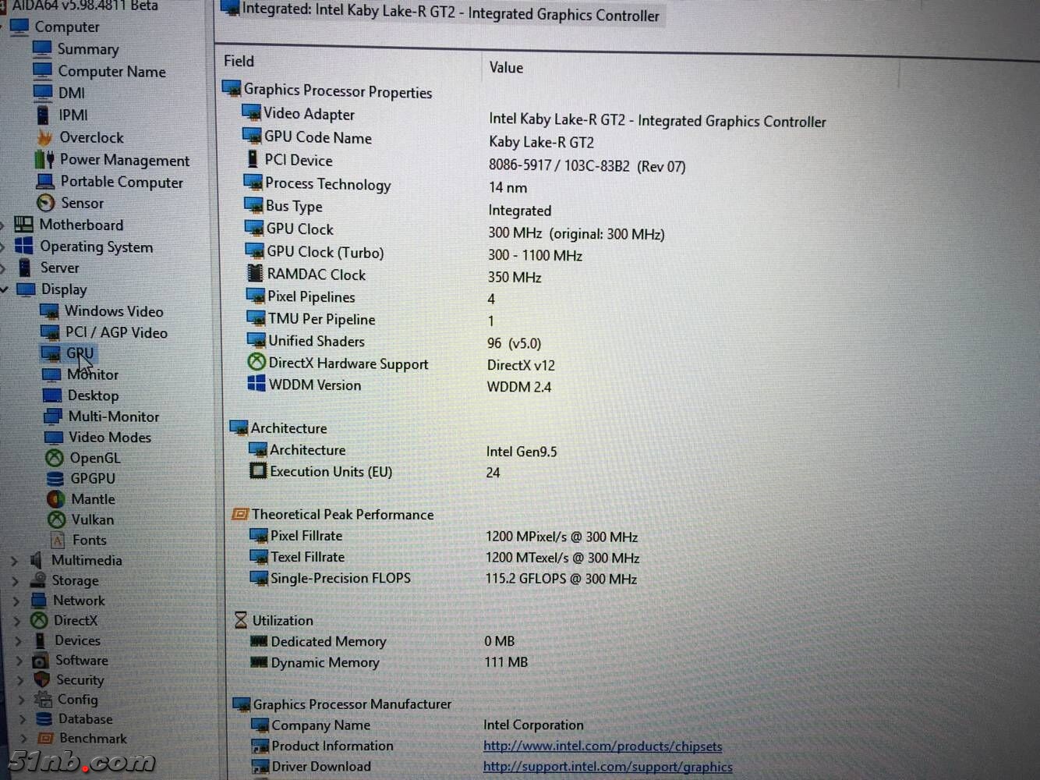
Task: Open the Intel graphics driver download link
Action: click(x=607, y=767)
